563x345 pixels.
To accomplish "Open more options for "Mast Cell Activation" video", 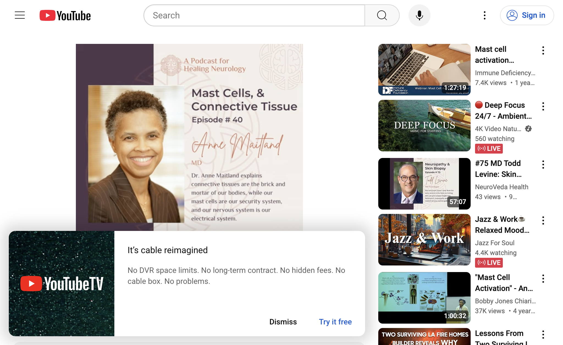I will tap(543, 279).
